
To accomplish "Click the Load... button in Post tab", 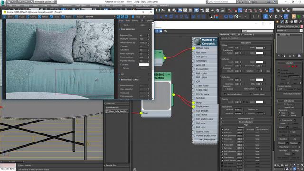I will (x=142, y=25).
